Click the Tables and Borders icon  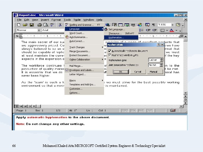(x=114, y=25)
